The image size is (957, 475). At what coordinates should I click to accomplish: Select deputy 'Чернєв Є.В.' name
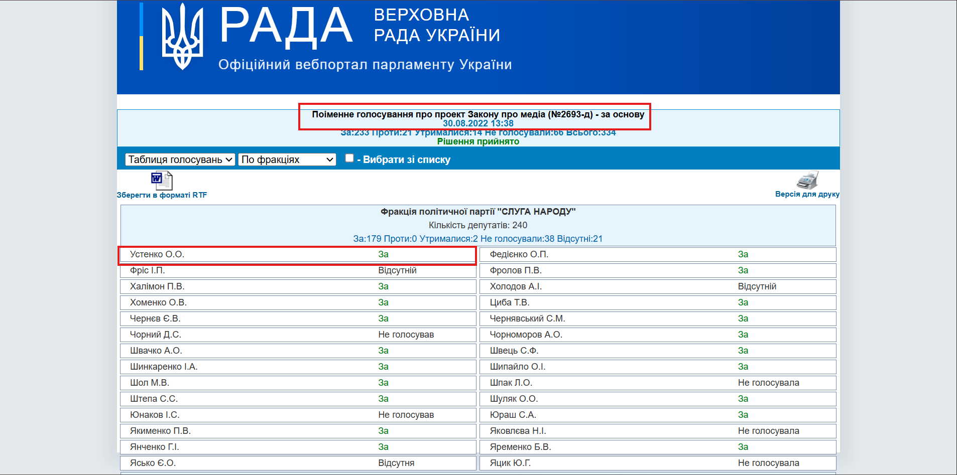tap(155, 319)
